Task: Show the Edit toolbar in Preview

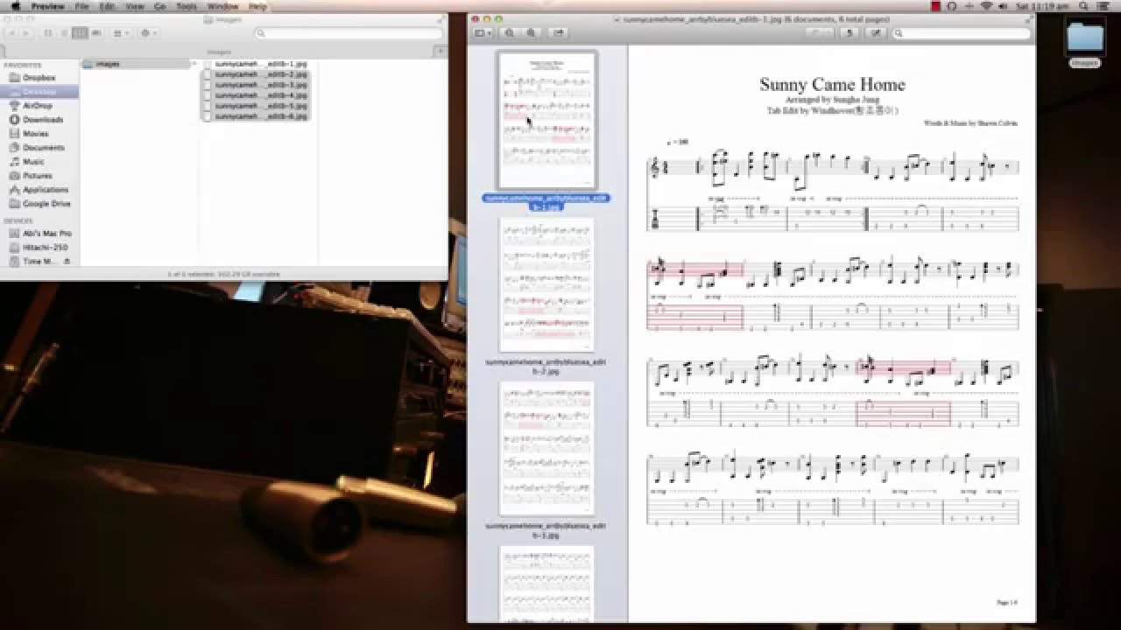Action: 875,33
